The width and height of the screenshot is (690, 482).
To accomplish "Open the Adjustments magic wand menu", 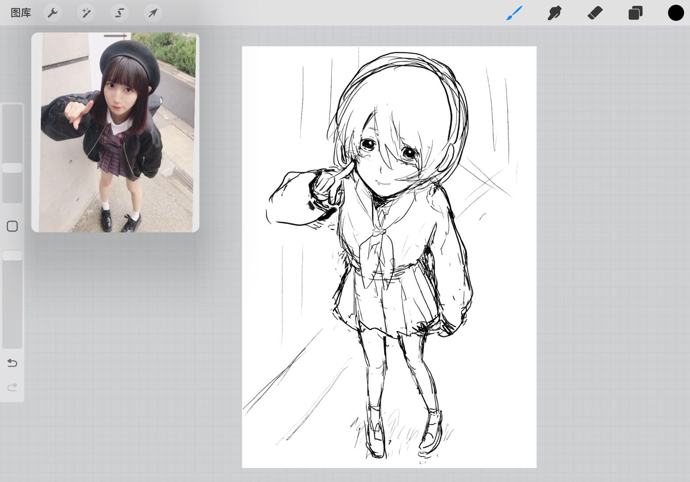I will (86, 13).
